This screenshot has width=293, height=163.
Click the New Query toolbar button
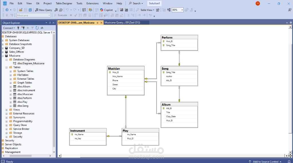(43, 10)
